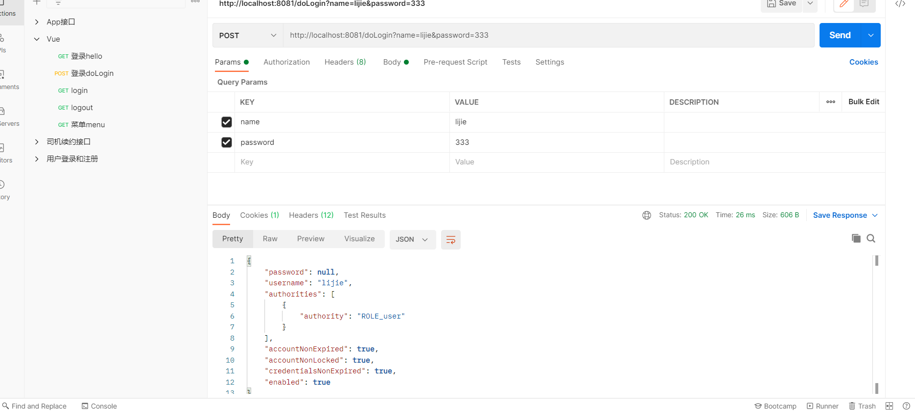Click the Save button

(x=782, y=4)
